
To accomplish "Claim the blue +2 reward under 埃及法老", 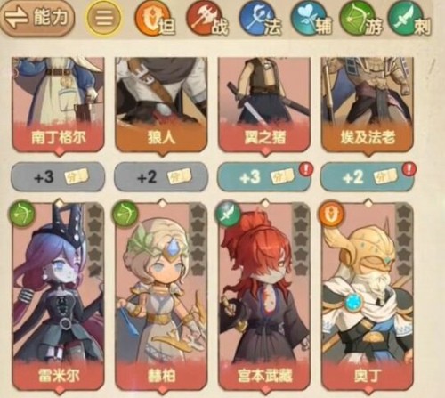I will (x=368, y=177).
